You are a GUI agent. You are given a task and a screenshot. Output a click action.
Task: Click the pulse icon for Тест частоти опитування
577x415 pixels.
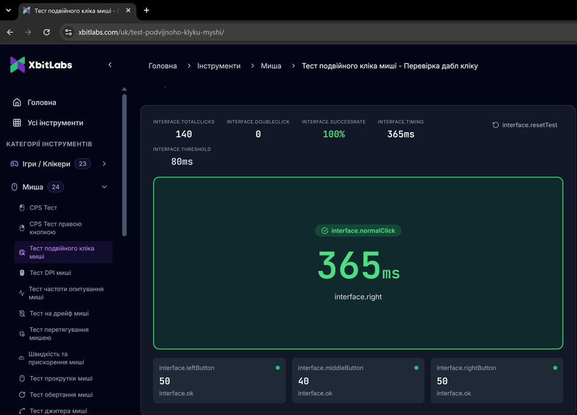[22, 293]
